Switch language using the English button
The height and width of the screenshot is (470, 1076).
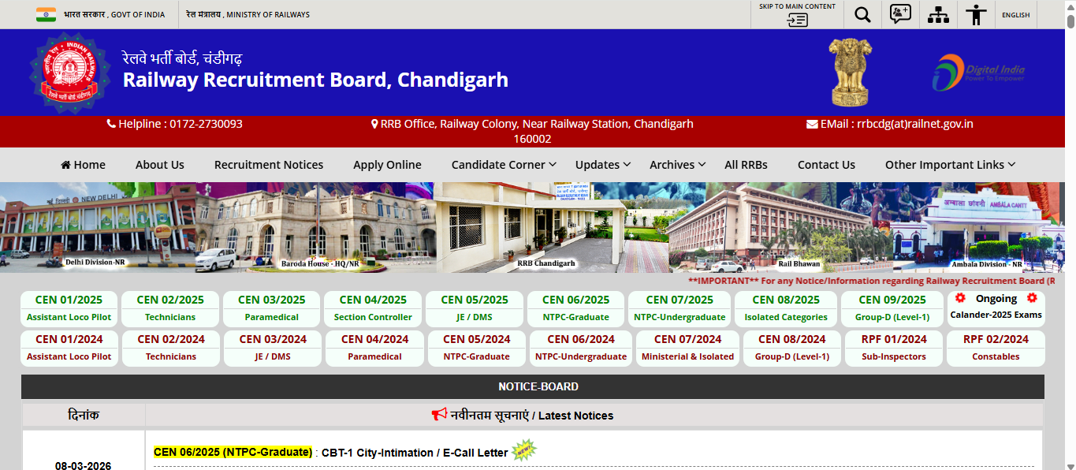coord(1015,15)
